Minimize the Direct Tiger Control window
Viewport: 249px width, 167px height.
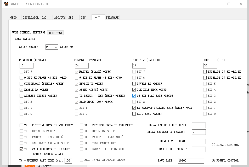[x=217, y=4]
